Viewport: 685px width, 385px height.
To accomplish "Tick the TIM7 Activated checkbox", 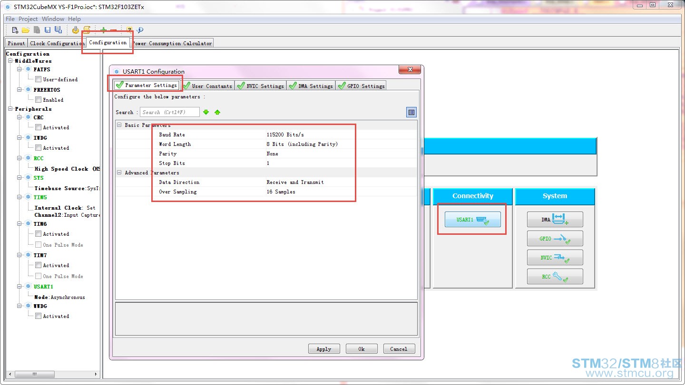I will click(38, 265).
